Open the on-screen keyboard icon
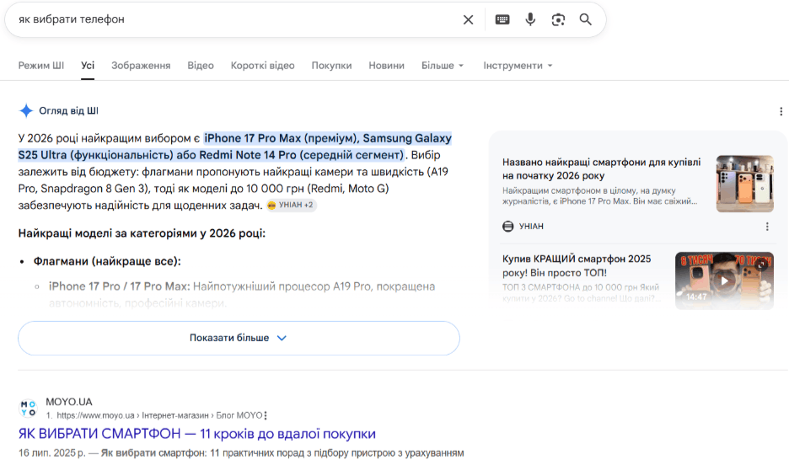 pyautogui.click(x=502, y=19)
